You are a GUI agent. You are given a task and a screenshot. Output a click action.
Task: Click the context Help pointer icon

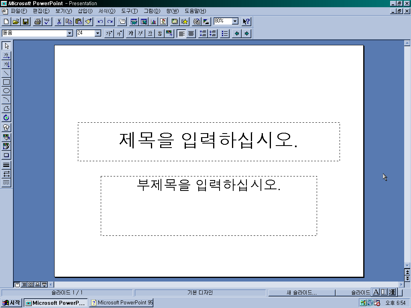[246, 22]
